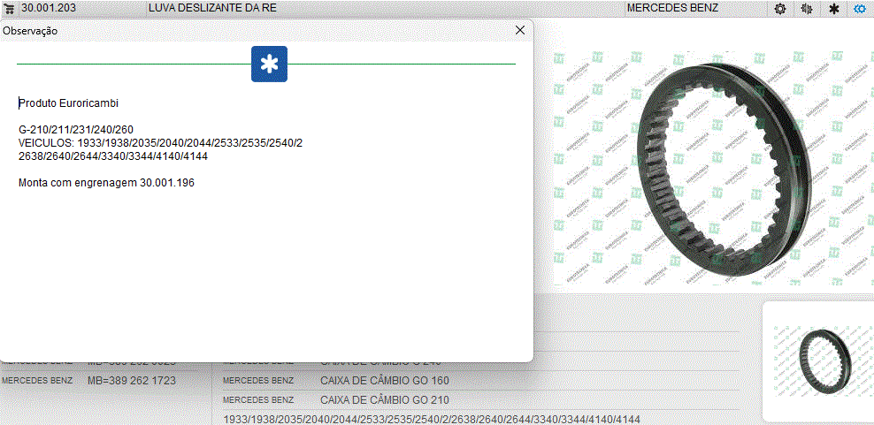Click MERCEDES BENZ label beside MB=389 262 1723

pos(37,381)
